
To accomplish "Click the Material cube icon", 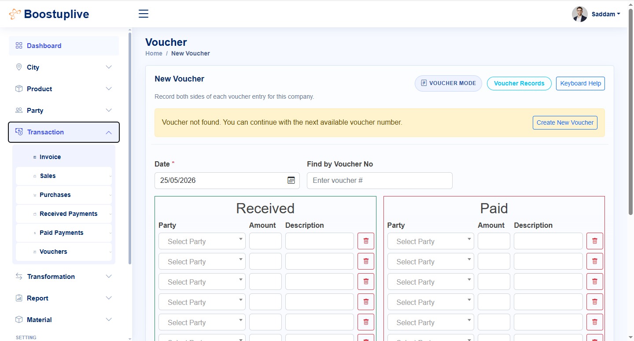I will pos(19,319).
